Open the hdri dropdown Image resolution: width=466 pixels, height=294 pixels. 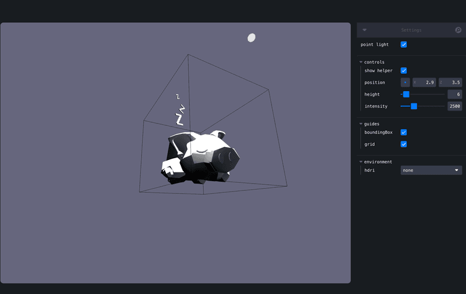[x=431, y=170]
